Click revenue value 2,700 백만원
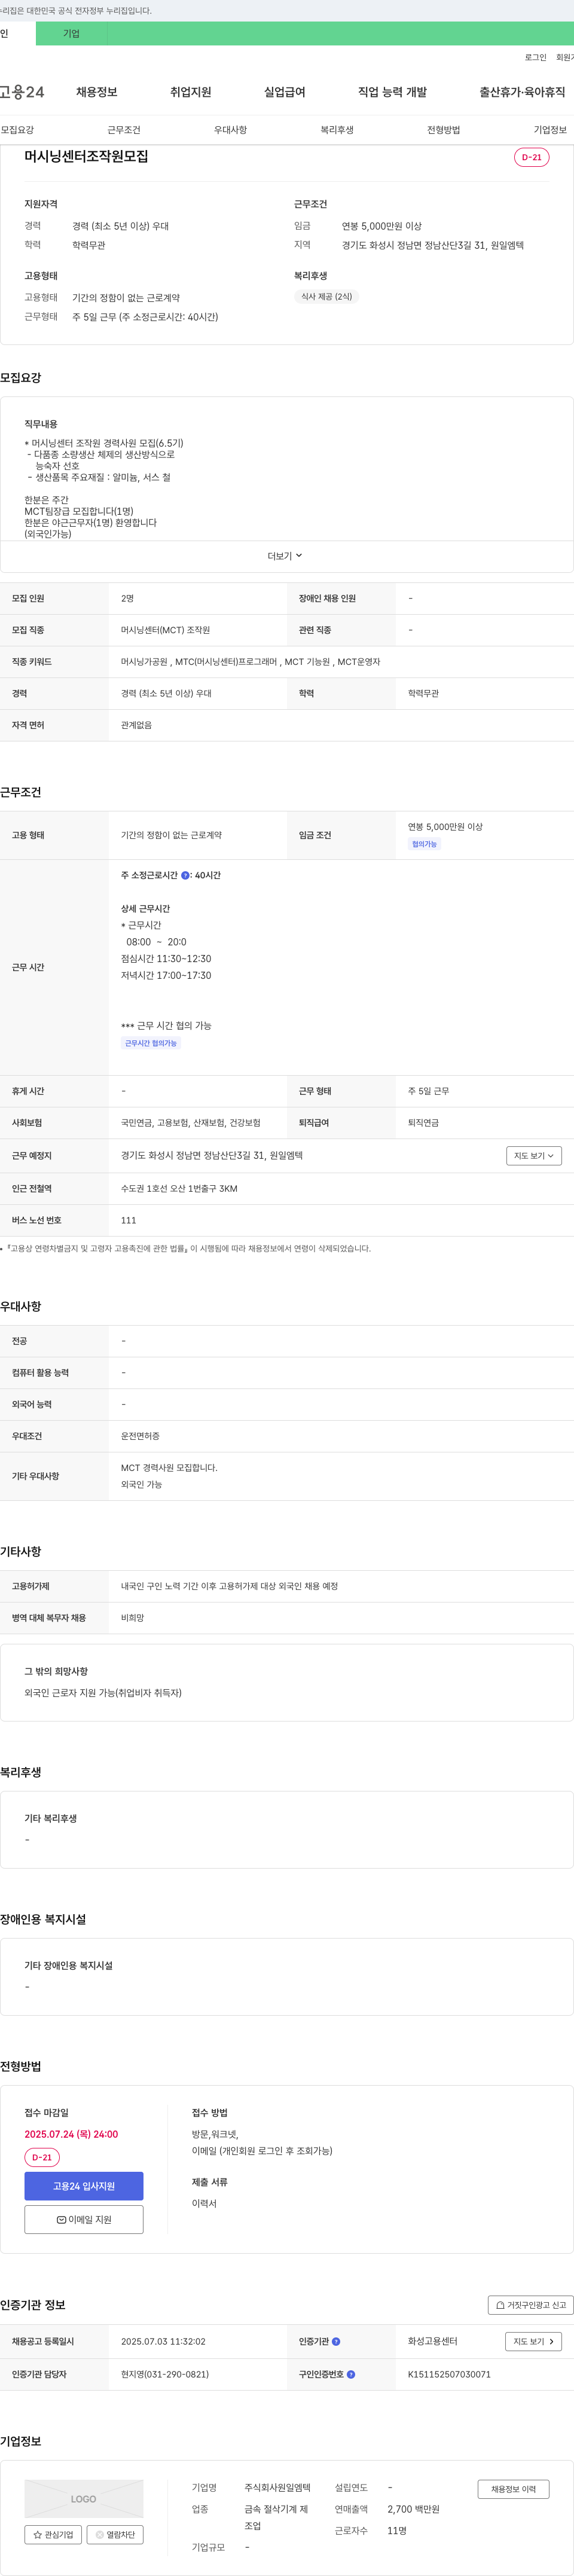The height and width of the screenshot is (2576, 574). coord(413,2509)
